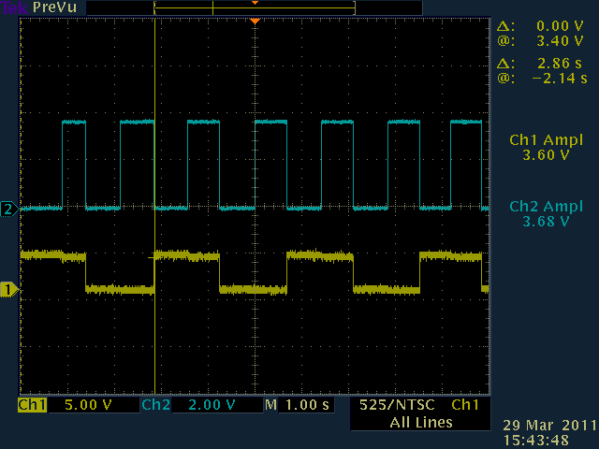Viewport: 599px width, 449px height.
Task: Click the M timebase indicator icon
Action: [270, 405]
